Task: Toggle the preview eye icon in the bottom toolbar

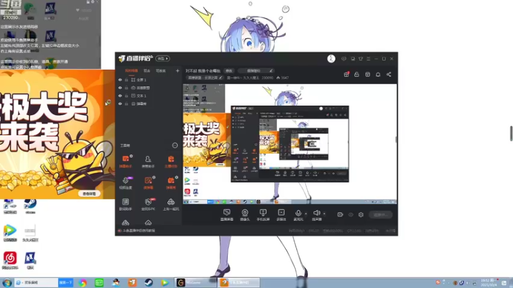Action: coord(351,214)
